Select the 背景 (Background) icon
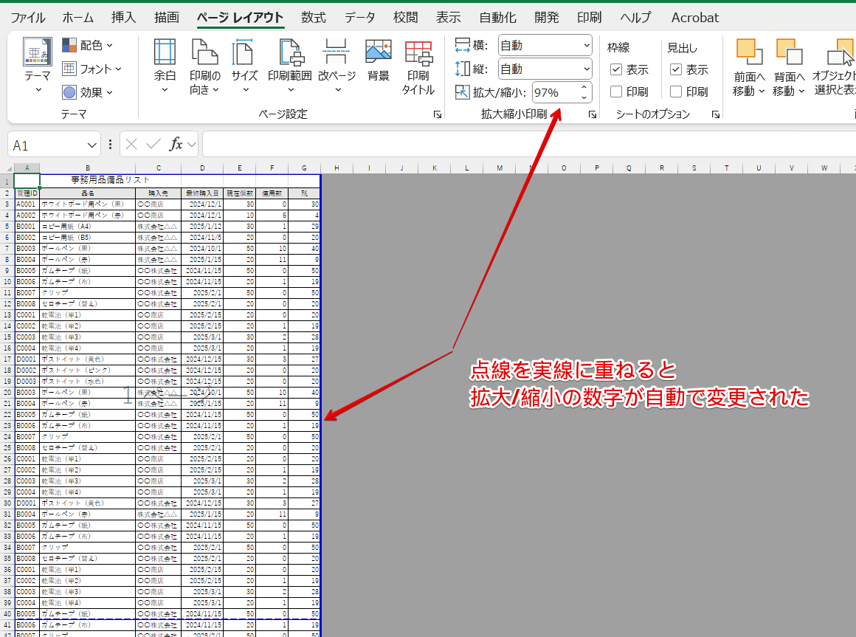The width and height of the screenshot is (856, 637). pos(379,53)
